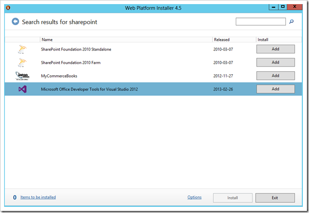This screenshot has height=213, width=309.
Task: Open the Items to be installed link
Action: point(38,197)
